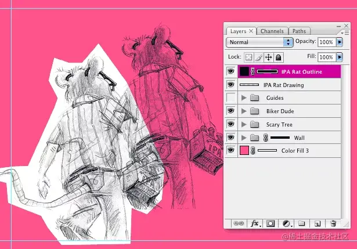Click the link layers icon at panel bottom
This screenshot has height=249, width=357.
[x=239, y=223]
